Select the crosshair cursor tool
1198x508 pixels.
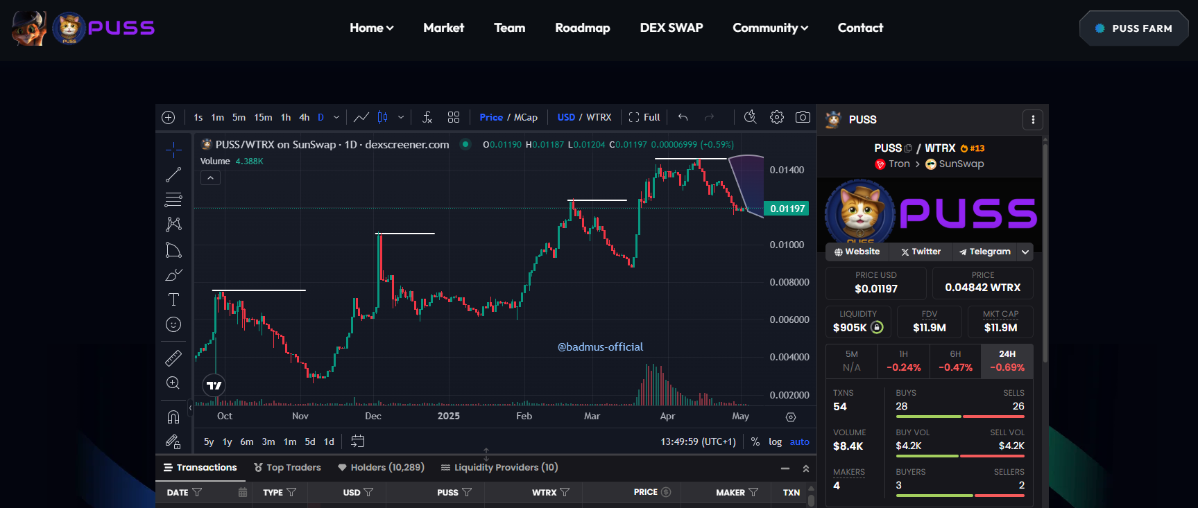click(x=173, y=150)
